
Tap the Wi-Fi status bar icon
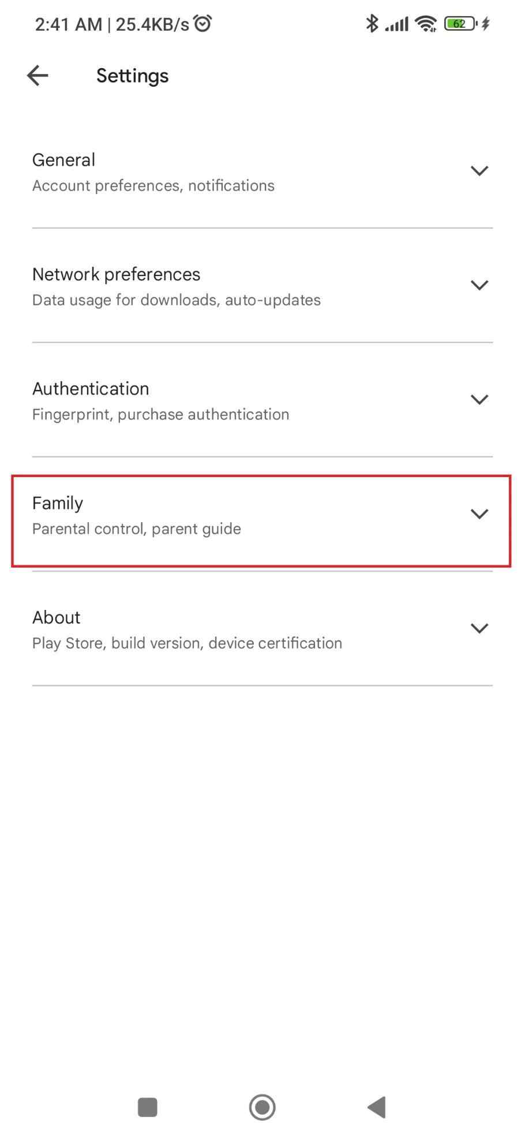pyautogui.click(x=426, y=24)
